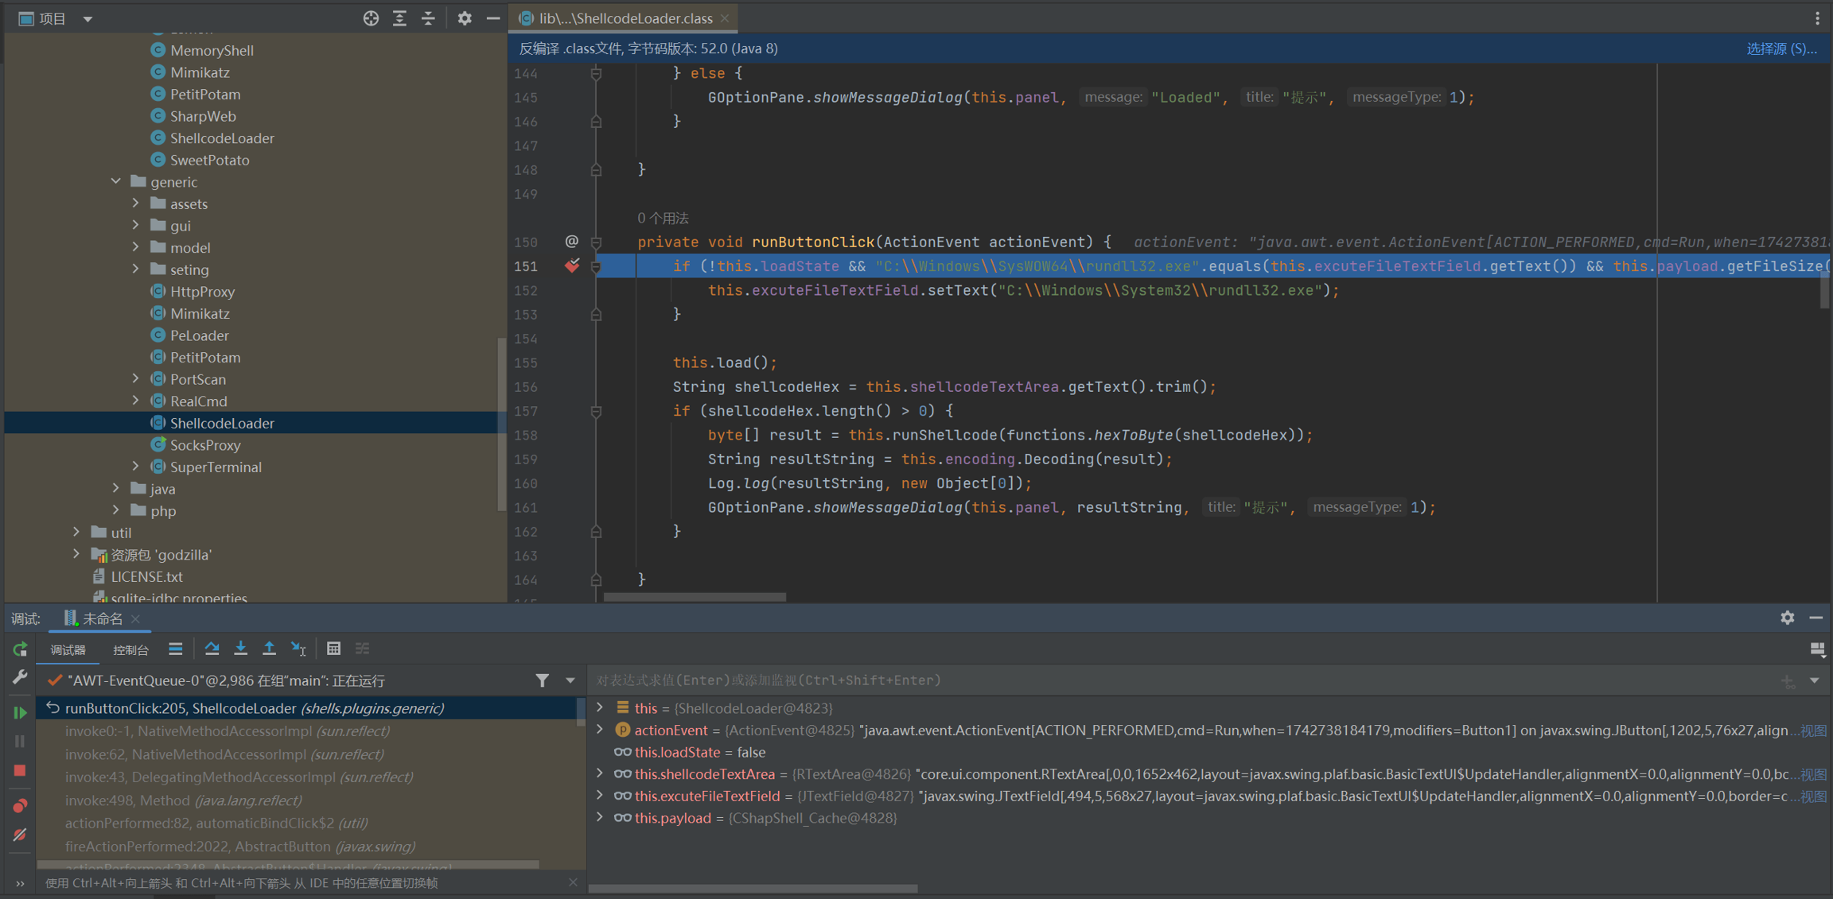The image size is (1833, 899).
Task: Expand the PortScan tree node
Action: tap(135, 379)
